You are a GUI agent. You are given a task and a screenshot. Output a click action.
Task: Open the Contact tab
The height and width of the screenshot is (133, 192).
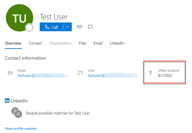tap(35, 43)
